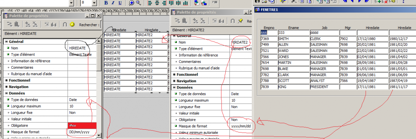Screen dimensions: 416x139
Task: Click intersection/union toggle in HIREDATE palette
Action: (x=65, y=25)
